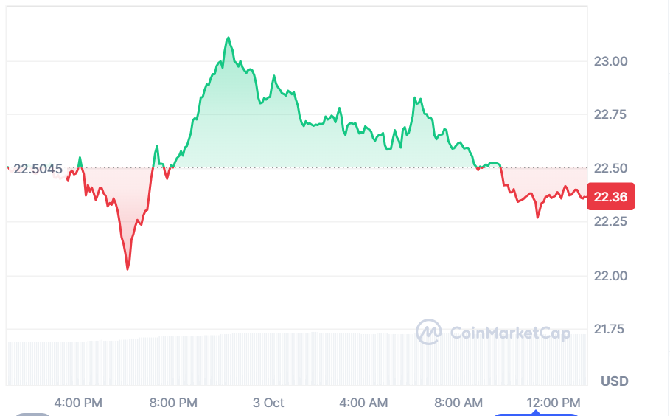Select the 4:00 PM time marker
This screenshot has height=416, width=670.
tap(78, 403)
